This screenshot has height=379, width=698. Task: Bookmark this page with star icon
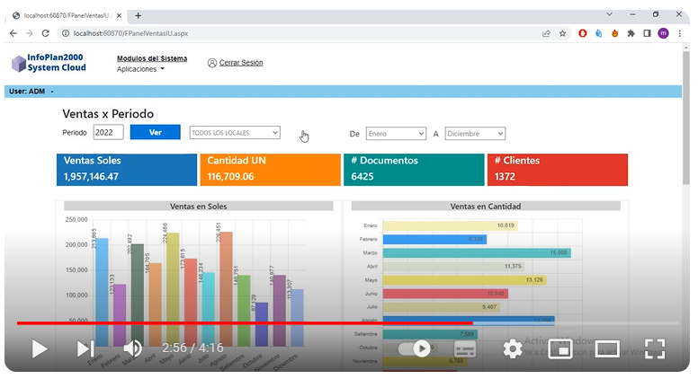pos(563,33)
